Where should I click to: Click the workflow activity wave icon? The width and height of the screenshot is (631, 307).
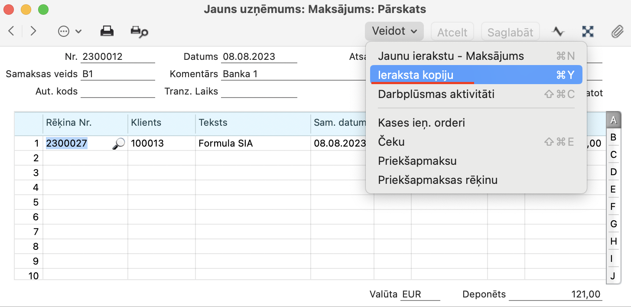(x=558, y=31)
